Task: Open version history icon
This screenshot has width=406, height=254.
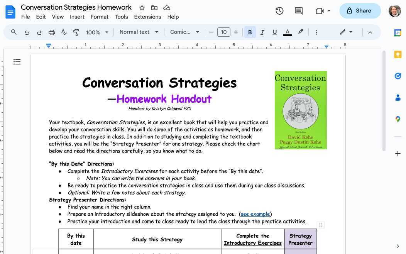Action: (x=279, y=10)
